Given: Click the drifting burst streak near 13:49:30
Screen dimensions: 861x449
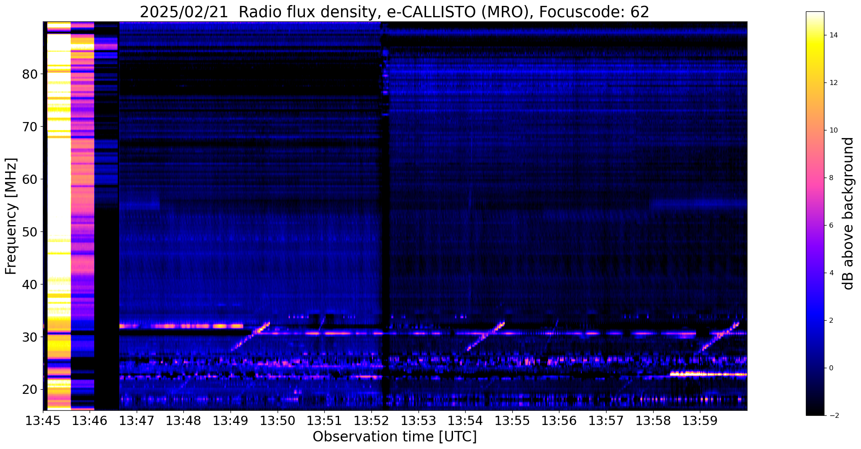Looking at the screenshot, I should pos(250,336).
